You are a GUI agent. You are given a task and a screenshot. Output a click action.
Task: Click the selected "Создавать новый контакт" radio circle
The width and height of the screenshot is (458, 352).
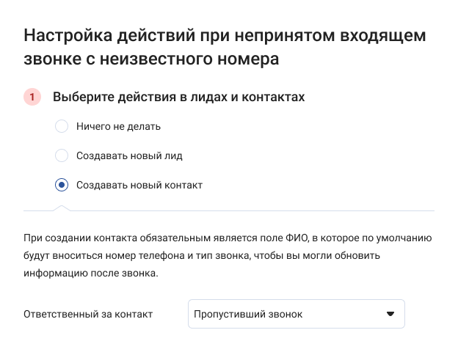point(62,185)
